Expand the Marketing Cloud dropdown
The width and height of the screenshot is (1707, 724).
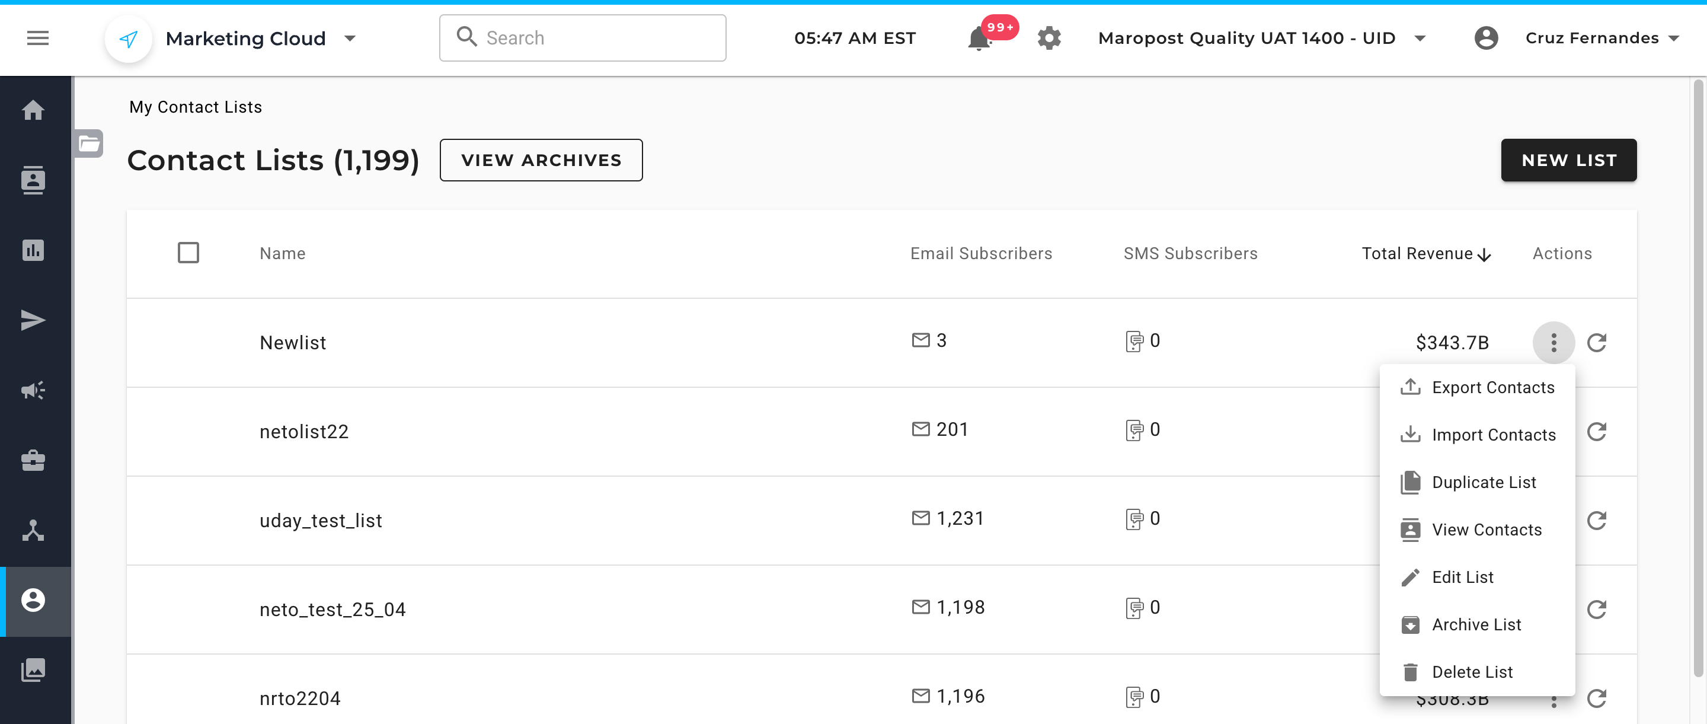[x=350, y=39]
